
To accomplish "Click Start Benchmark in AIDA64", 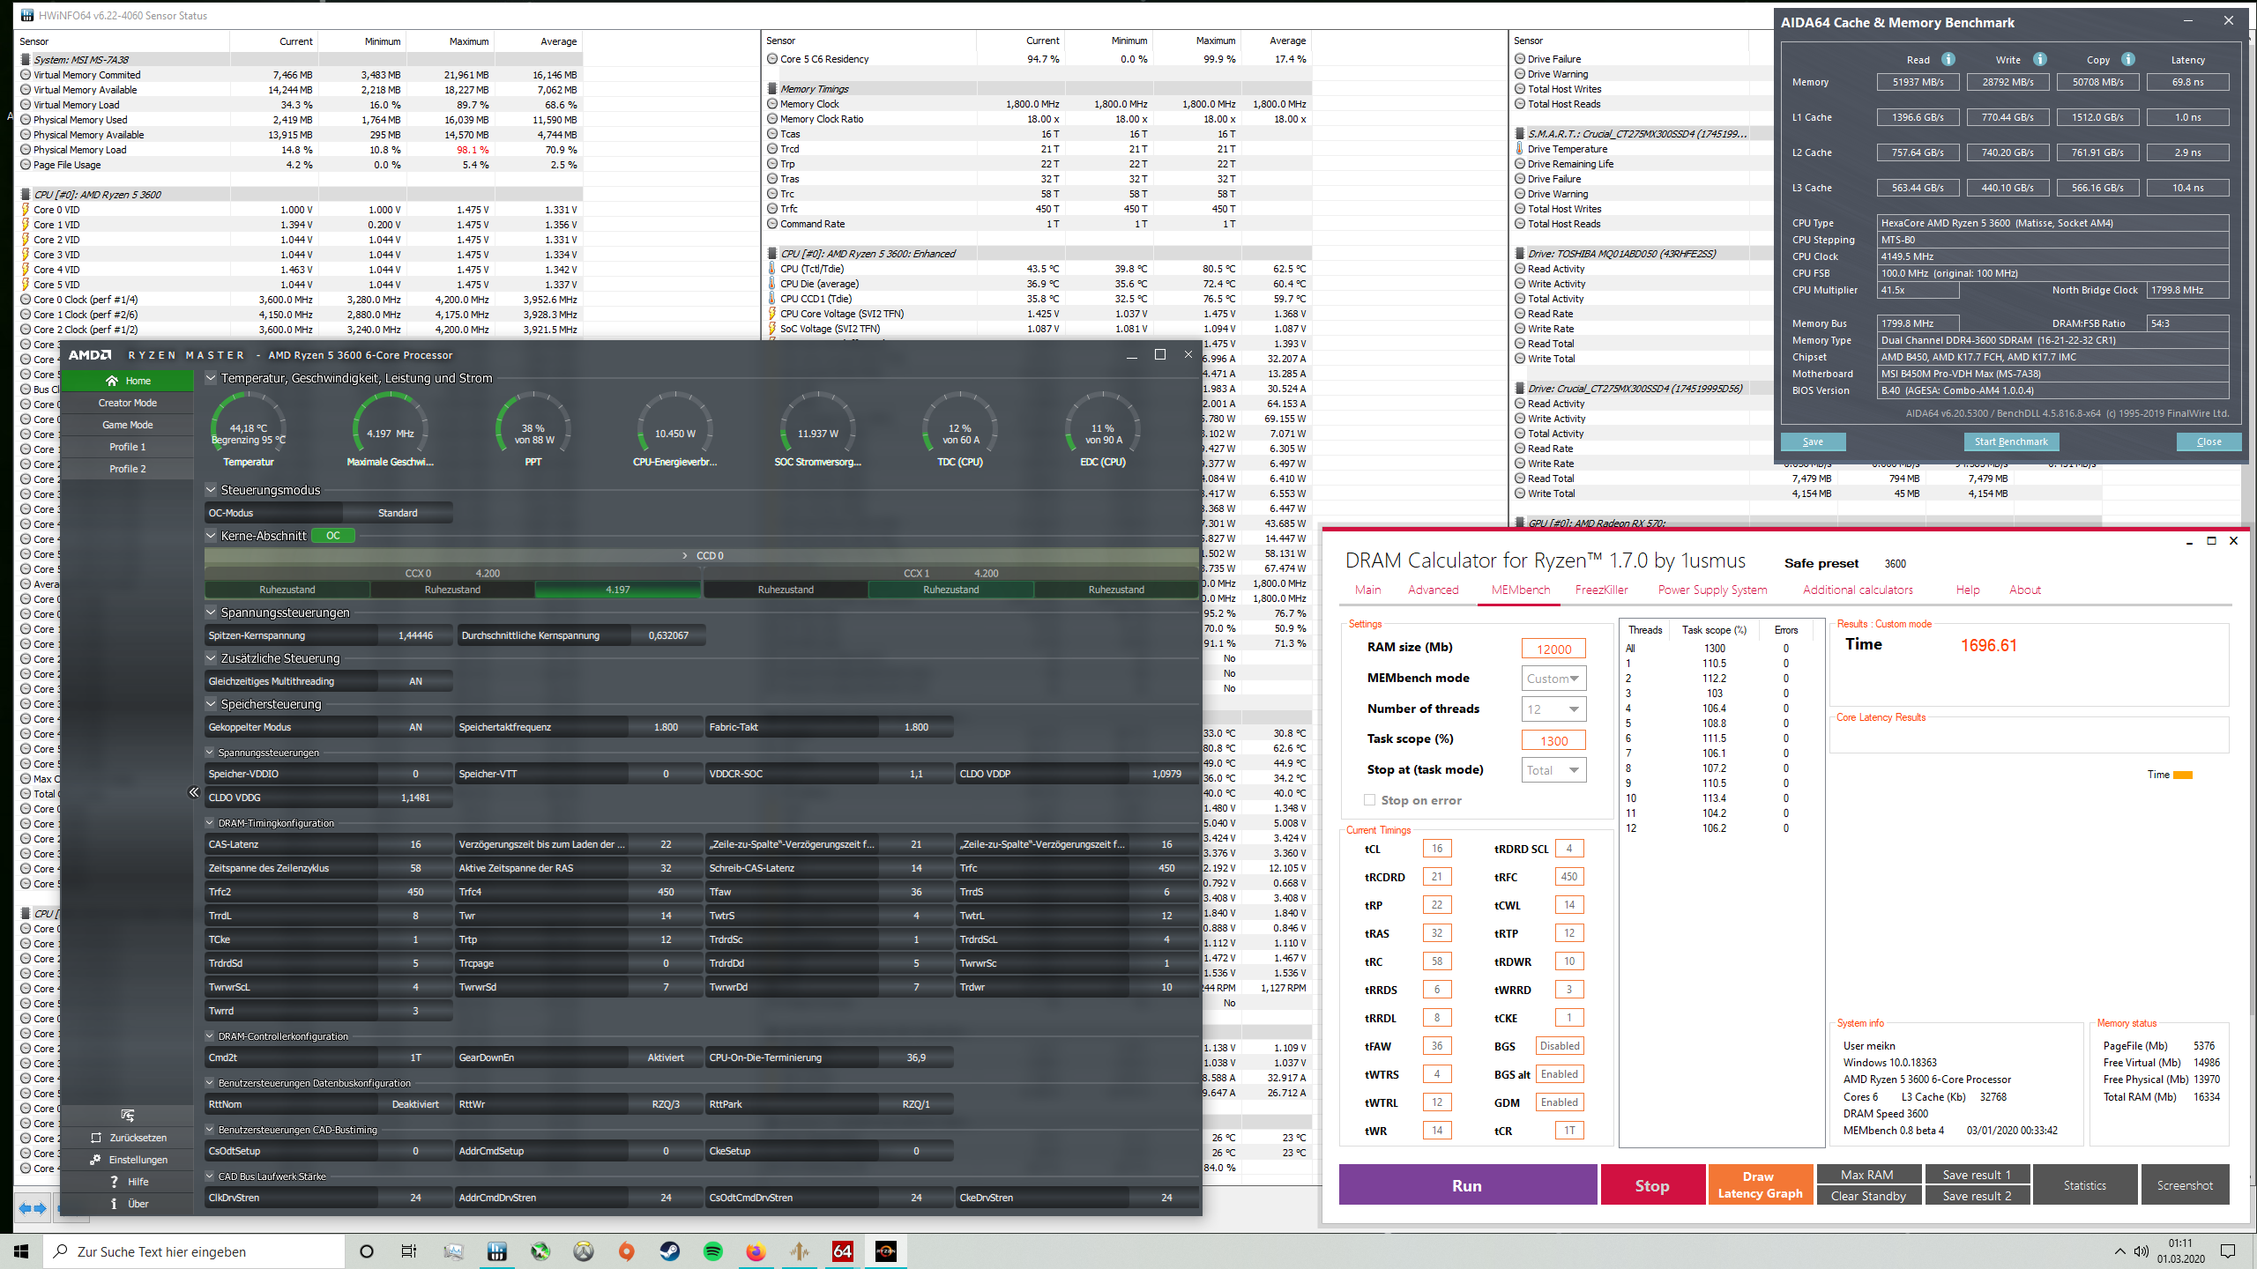I will (x=2011, y=442).
